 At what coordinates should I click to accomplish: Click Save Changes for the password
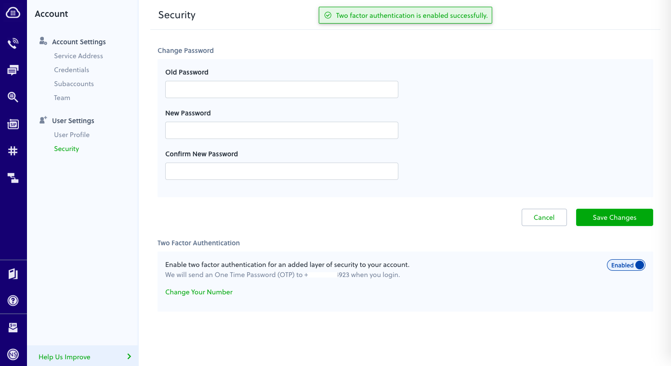coord(614,217)
